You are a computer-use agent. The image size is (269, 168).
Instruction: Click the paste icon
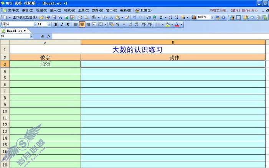tap(117, 17)
